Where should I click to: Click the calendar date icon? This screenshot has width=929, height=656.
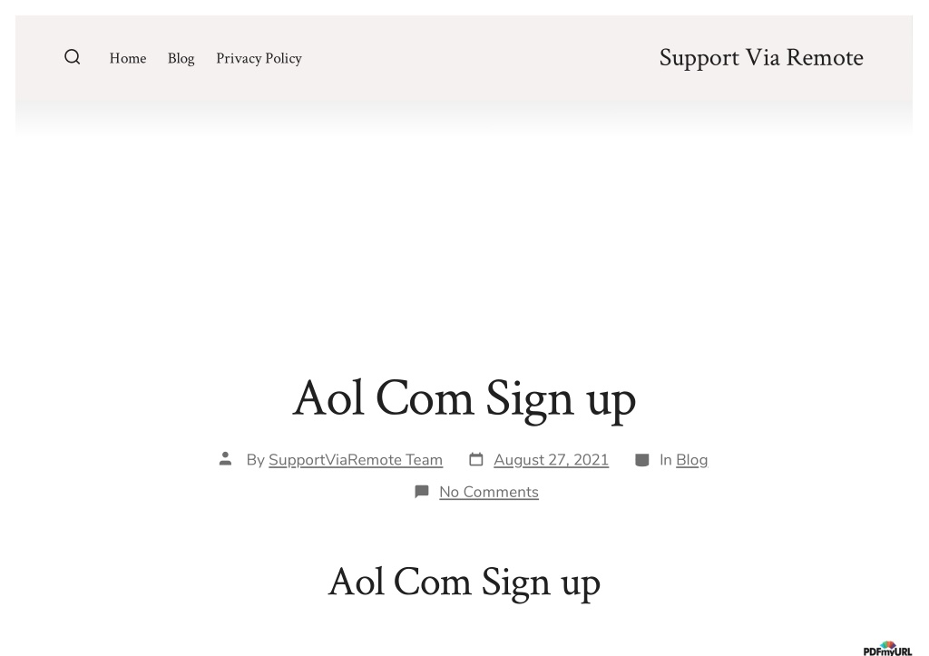(x=475, y=459)
